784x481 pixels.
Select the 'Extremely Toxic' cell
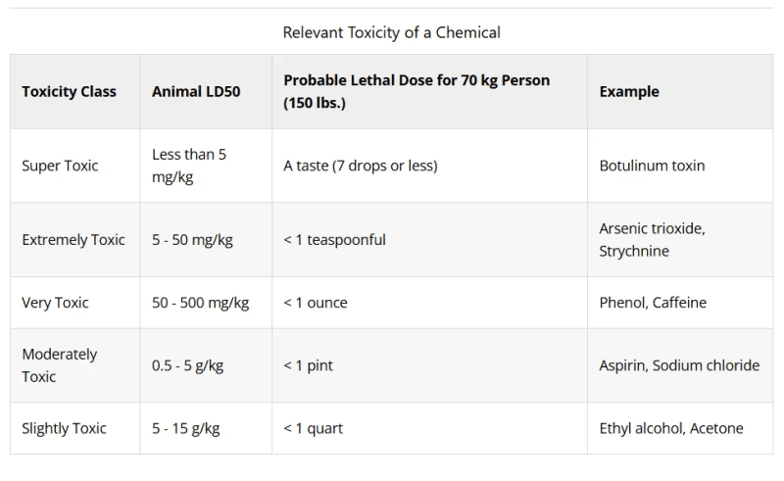[73, 240]
